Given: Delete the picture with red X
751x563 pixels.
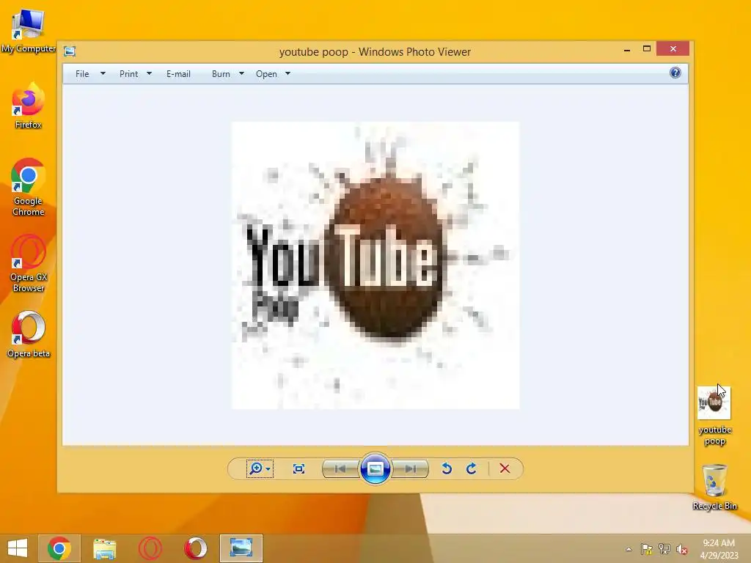Looking at the screenshot, I should 505,468.
